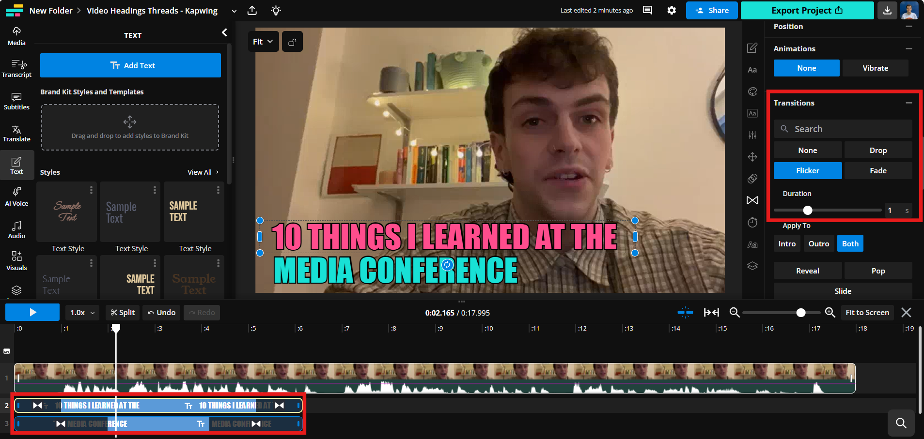The width and height of the screenshot is (924, 439).
Task: Switch to the Translate panel
Action: [x=16, y=133]
